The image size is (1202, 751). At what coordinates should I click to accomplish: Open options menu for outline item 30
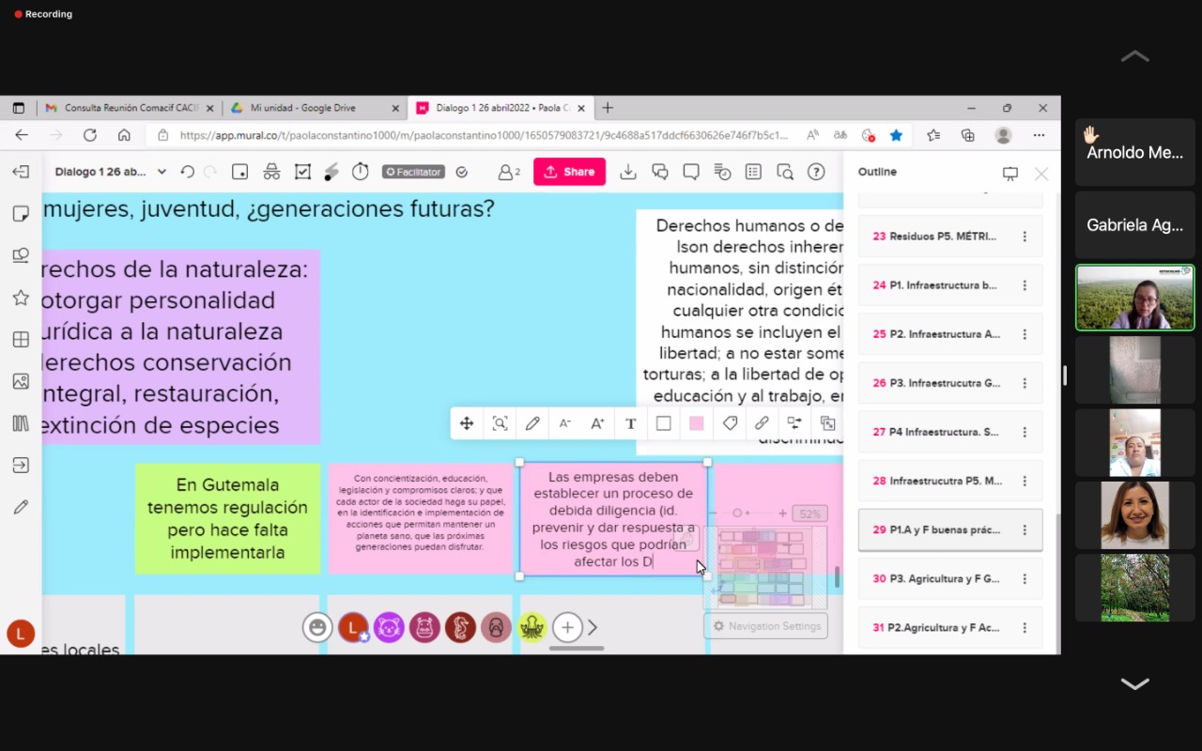coord(1025,578)
